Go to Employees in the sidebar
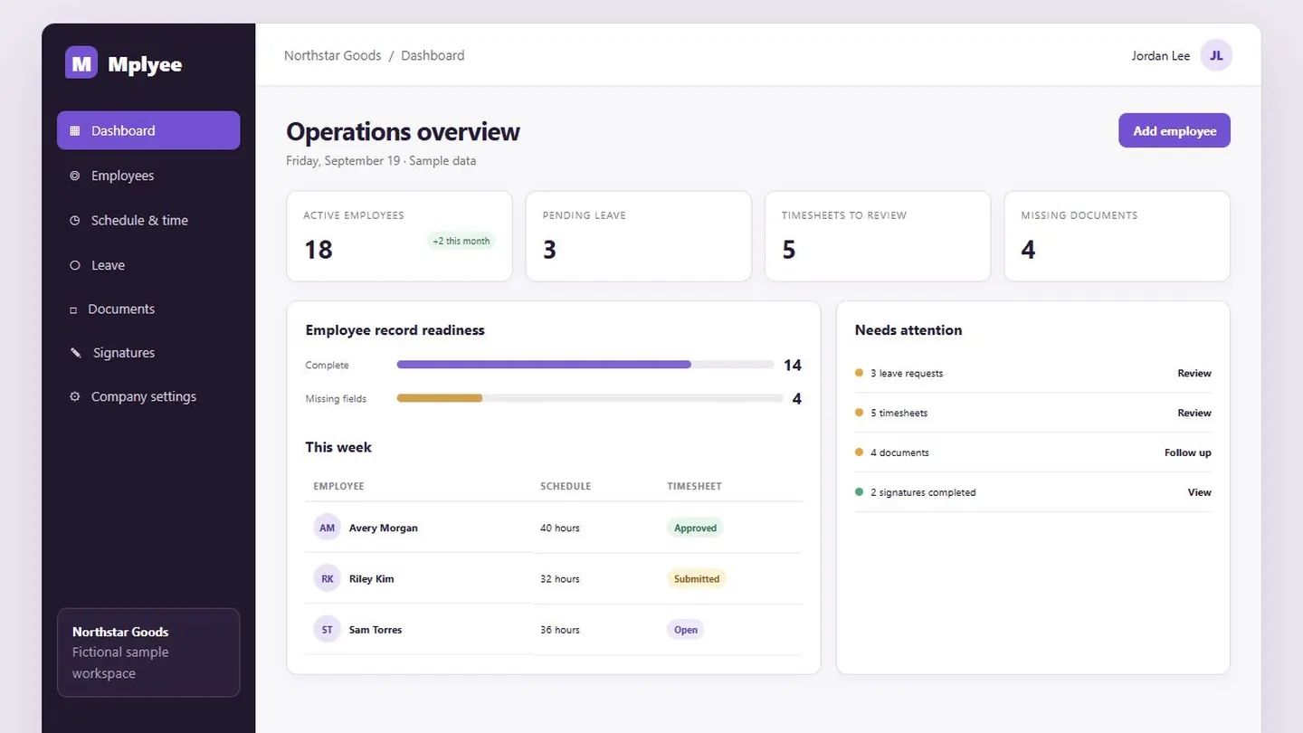This screenshot has width=1303, height=733. 148,176
